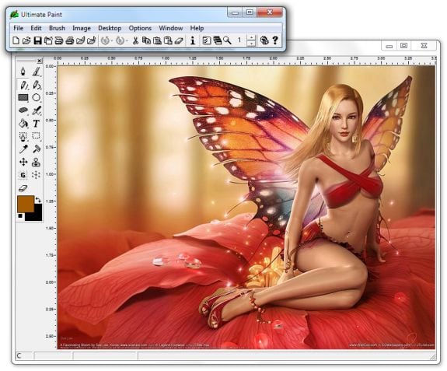Maximize the image document window

[x=403, y=46]
